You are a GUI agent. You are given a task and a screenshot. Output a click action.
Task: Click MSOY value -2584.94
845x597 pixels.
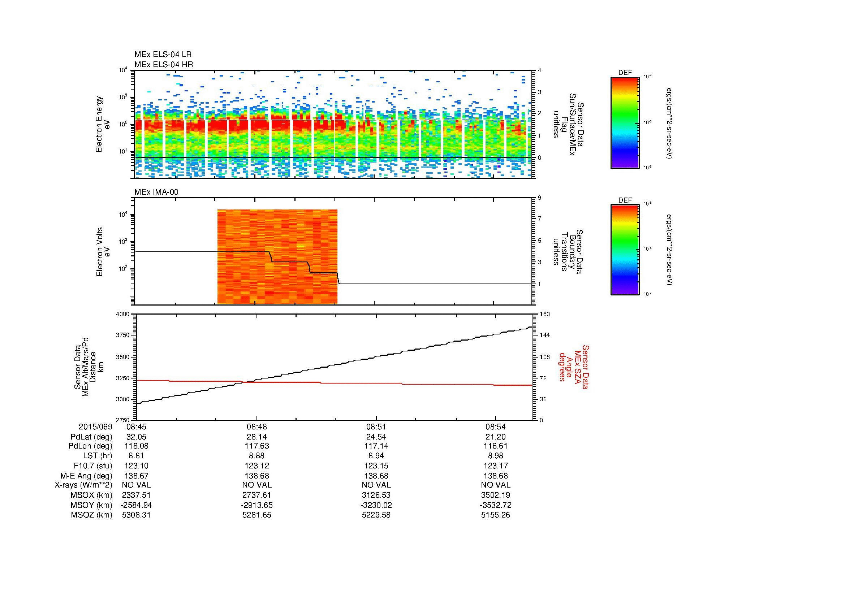[136, 505]
